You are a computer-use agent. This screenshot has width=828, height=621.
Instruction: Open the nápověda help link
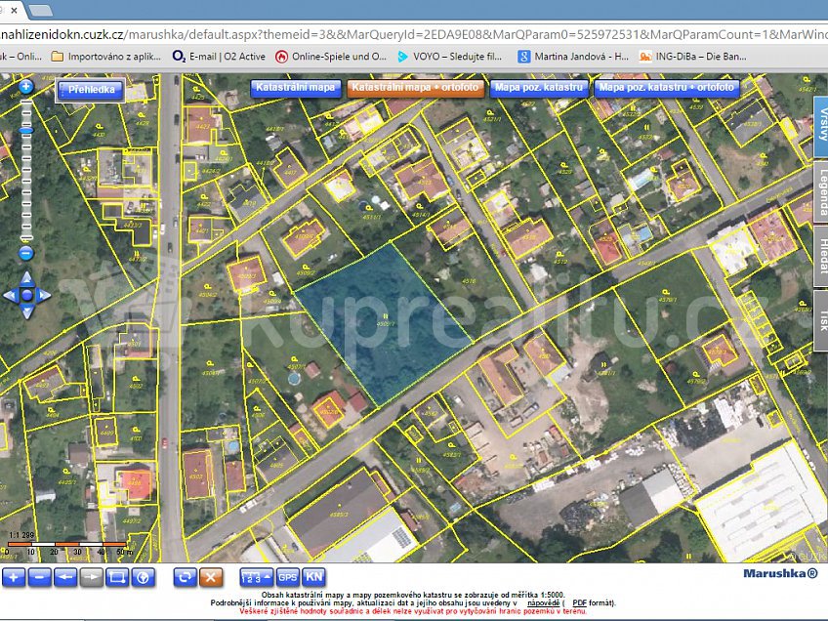coord(543,603)
